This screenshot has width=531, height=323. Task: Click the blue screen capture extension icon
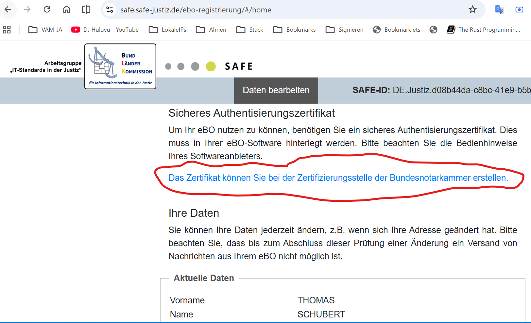(519, 9)
